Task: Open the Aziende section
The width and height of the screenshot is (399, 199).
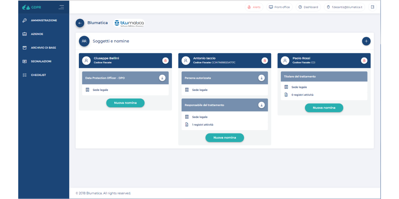Action: 37,34
